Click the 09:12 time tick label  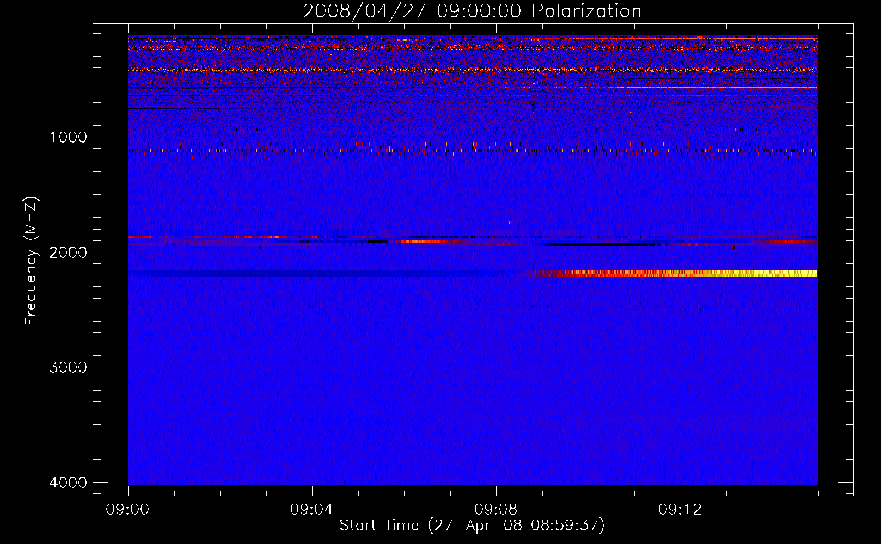680,510
